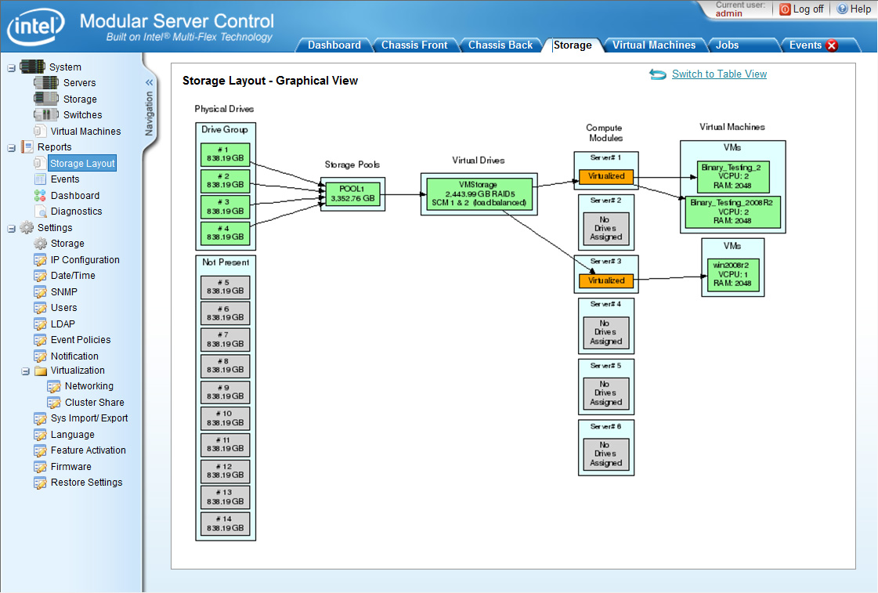Click the Intel logo
This screenshot has width=878, height=593.
click(36, 26)
